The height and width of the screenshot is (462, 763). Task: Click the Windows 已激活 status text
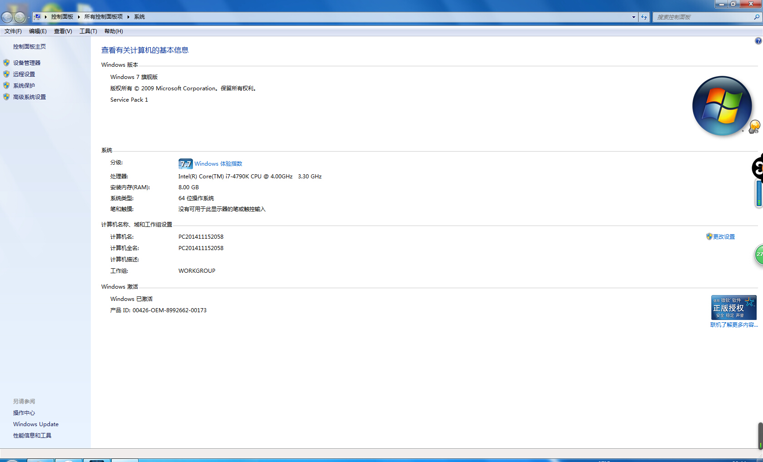click(x=131, y=299)
